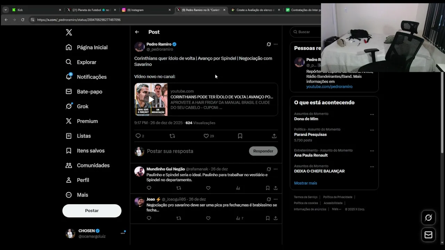Reload the page in browser toolbar
This screenshot has width=445, height=250.
pos(23,20)
